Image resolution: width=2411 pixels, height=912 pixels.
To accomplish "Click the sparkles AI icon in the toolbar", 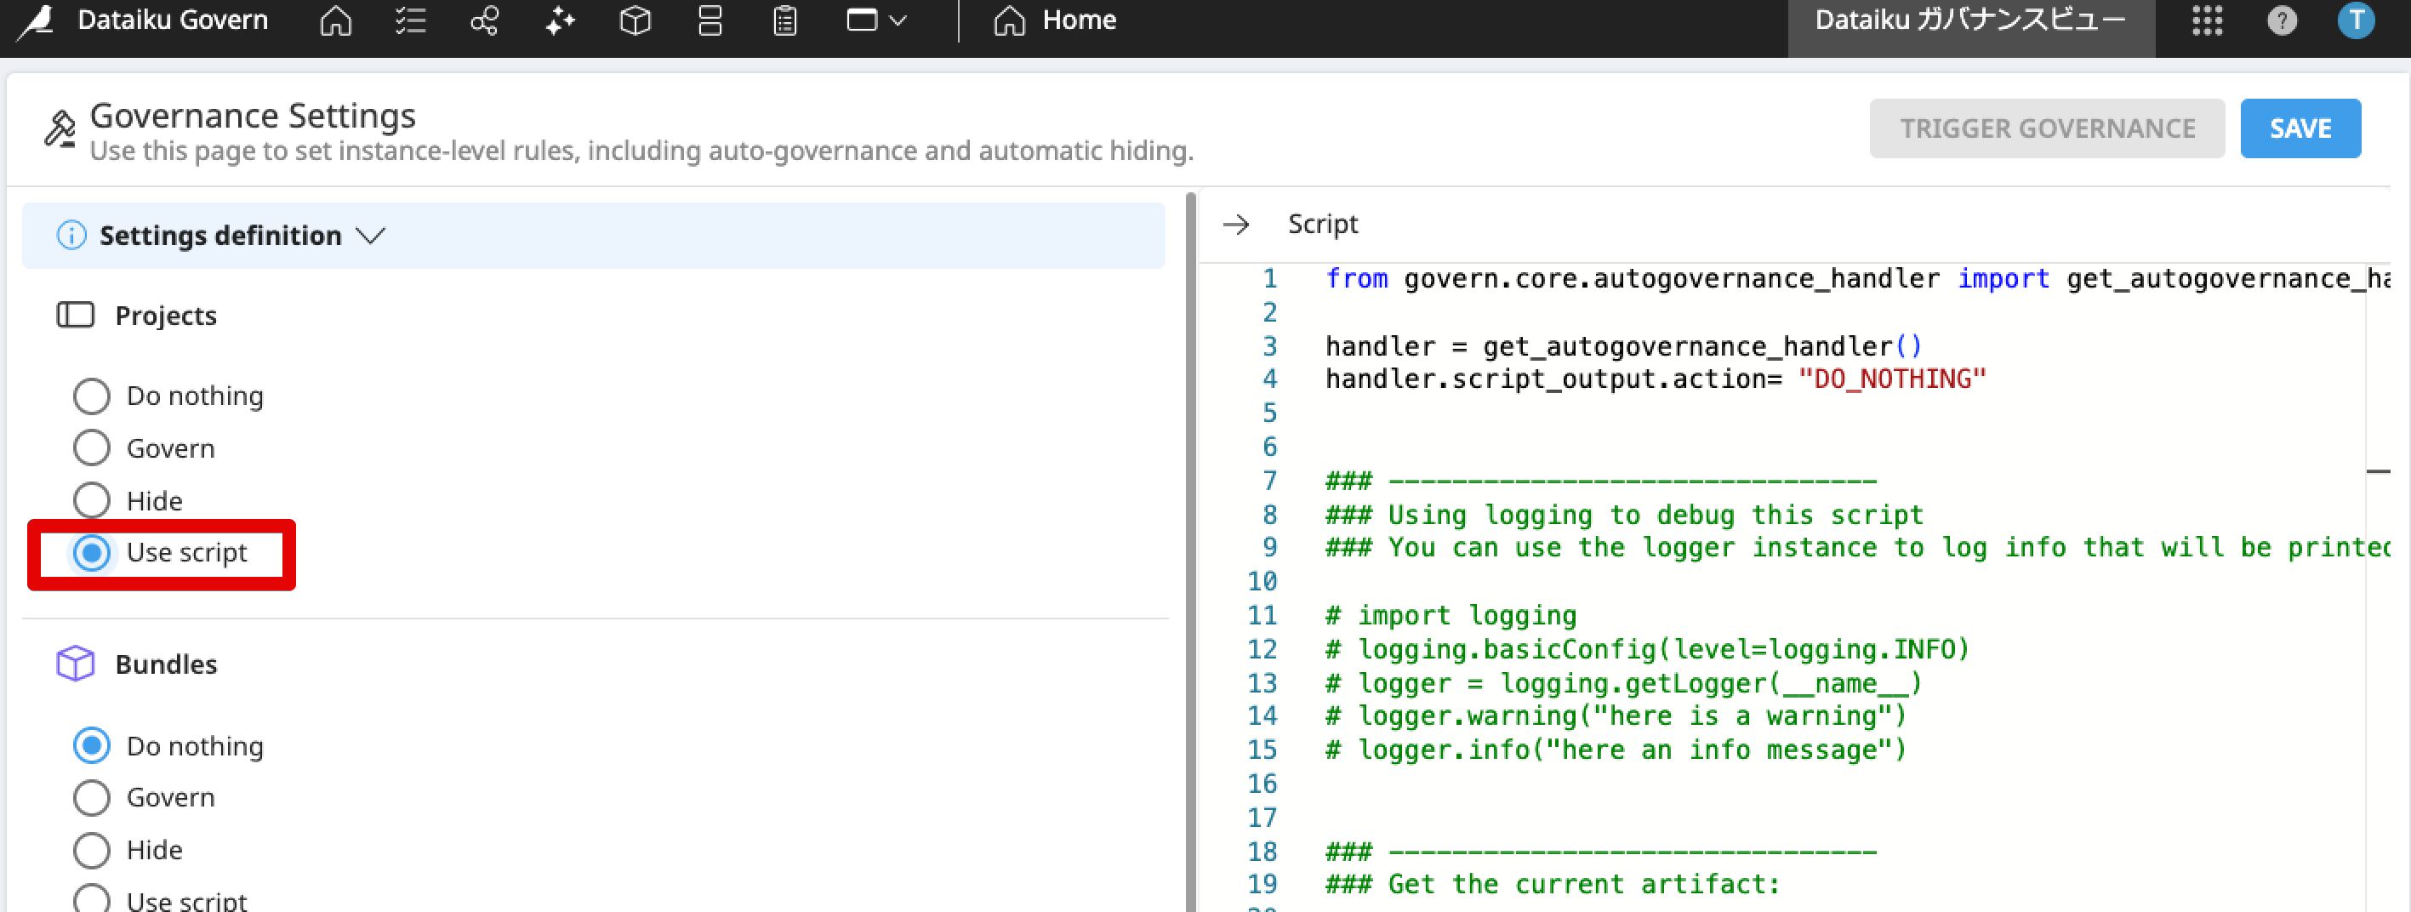I will pyautogui.click(x=559, y=20).
